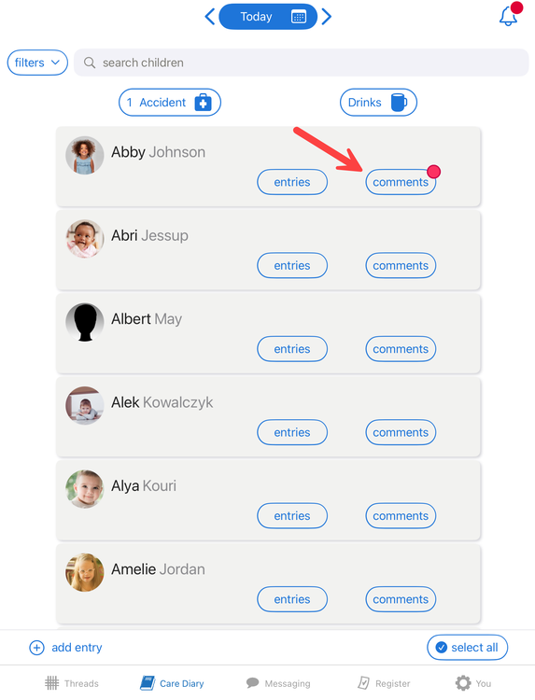Switch to the Messaging tab
Viewport: 535px width, 700px height.
pyautogui.click(x=278, y=683)
